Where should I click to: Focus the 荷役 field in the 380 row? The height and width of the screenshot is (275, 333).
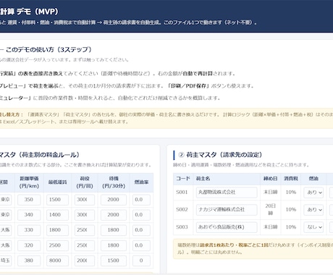click(85, 261)
